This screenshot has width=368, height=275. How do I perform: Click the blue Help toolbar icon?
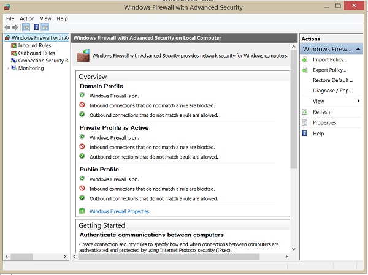click(36, 28)
